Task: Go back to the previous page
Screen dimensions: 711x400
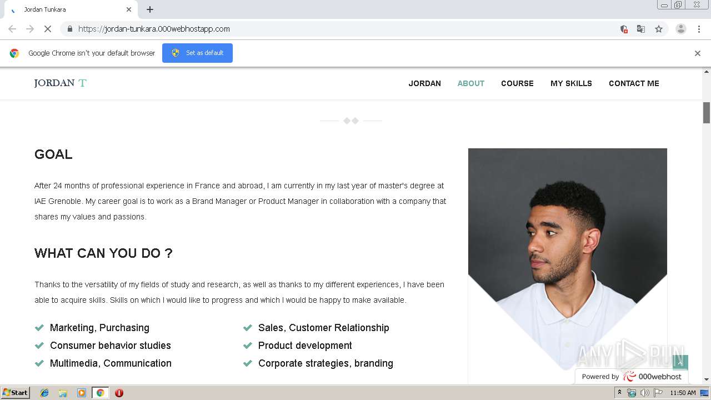Action: point(12,29)
